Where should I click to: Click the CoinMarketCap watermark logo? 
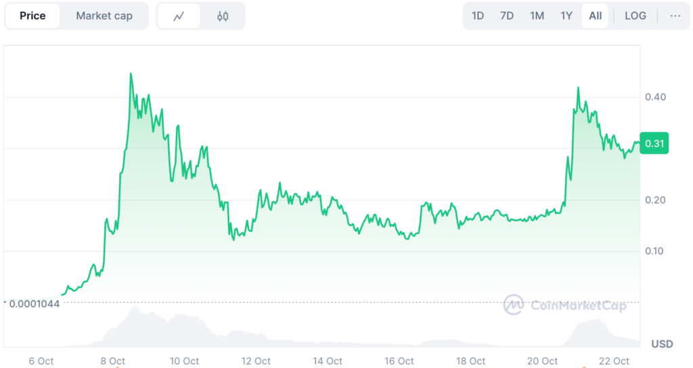[565, 305]
